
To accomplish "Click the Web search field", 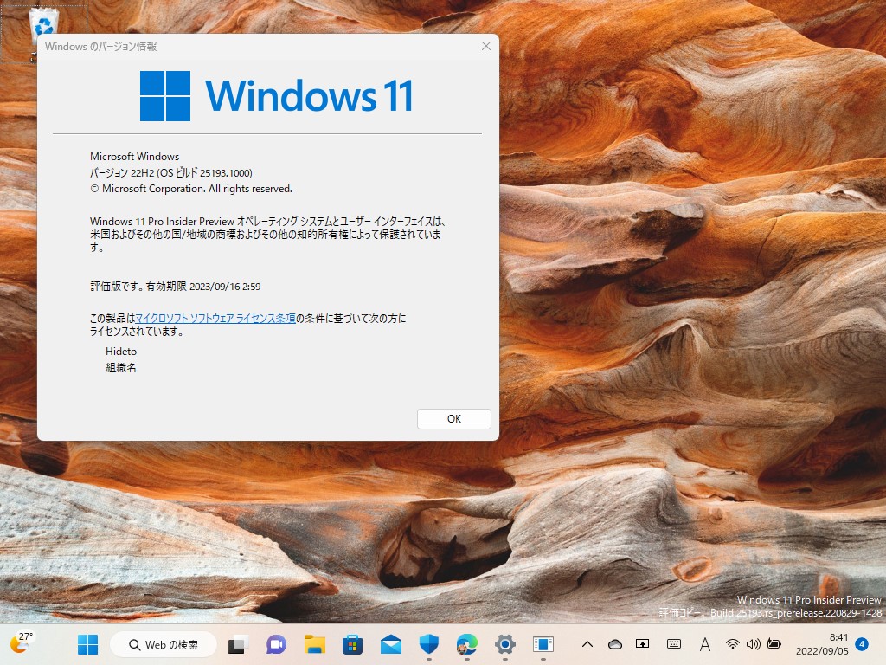I will click(164, 644).
